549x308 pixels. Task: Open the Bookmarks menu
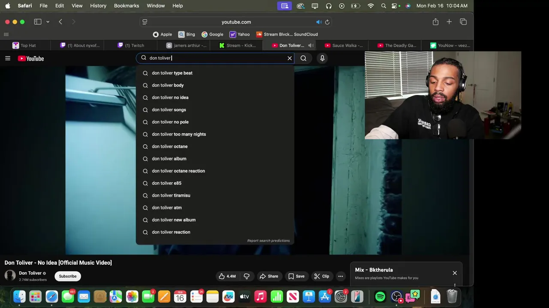[x=127, y=6]
